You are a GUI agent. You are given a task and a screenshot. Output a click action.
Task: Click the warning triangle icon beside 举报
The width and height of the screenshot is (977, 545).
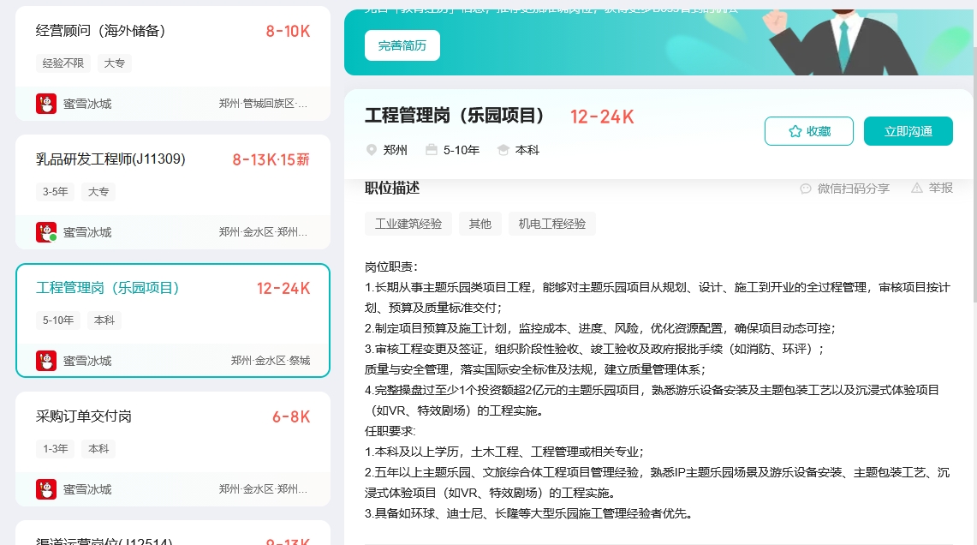click(917, 188)
